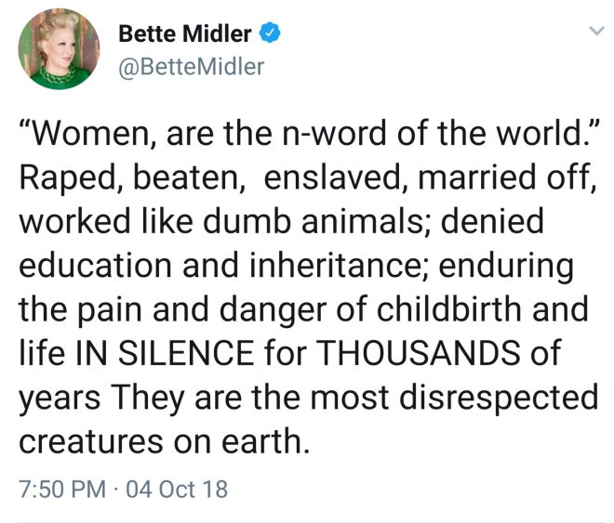Open the Bette Midler display name link
This screenshot has height=523, width=614.
pos(184,35)
